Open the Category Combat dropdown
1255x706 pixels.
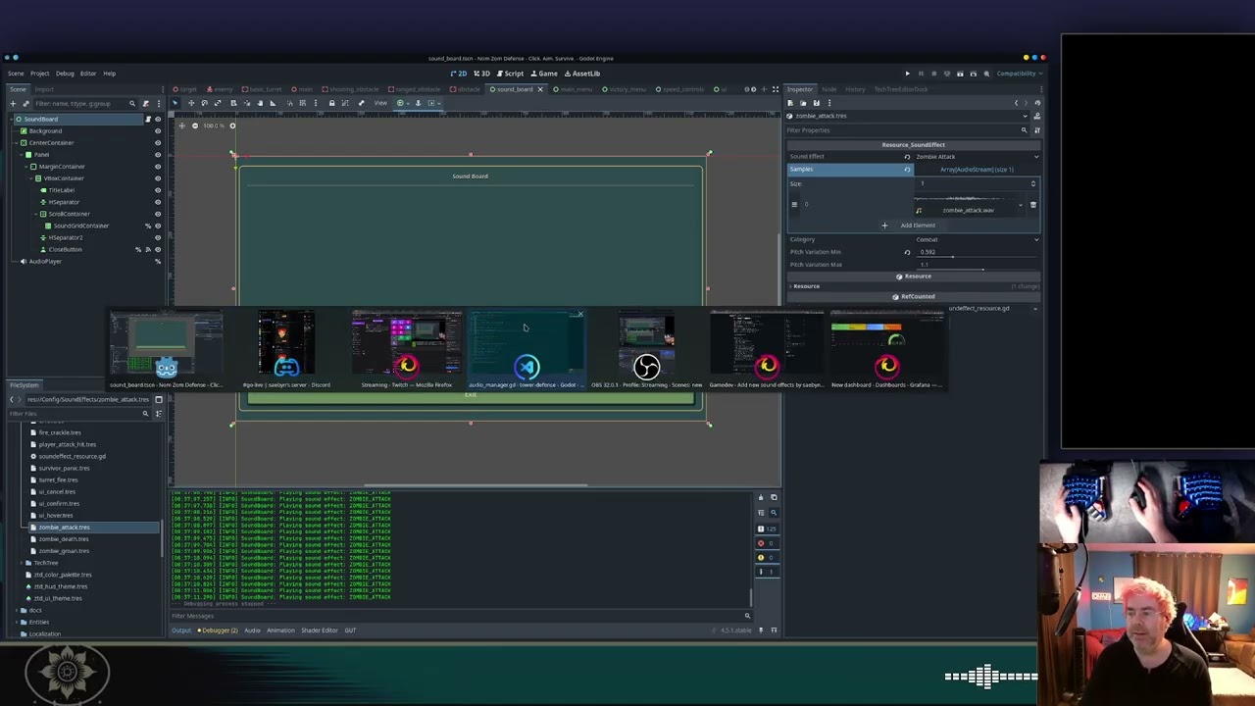pyautogui.click(x=976, y=239)
